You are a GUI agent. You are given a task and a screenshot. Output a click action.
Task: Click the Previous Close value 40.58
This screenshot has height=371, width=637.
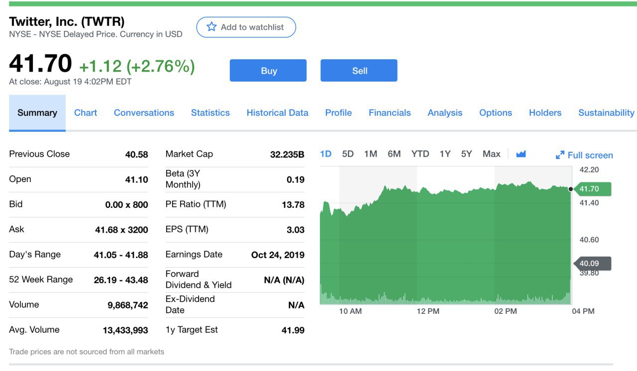(x=136, y=155)
